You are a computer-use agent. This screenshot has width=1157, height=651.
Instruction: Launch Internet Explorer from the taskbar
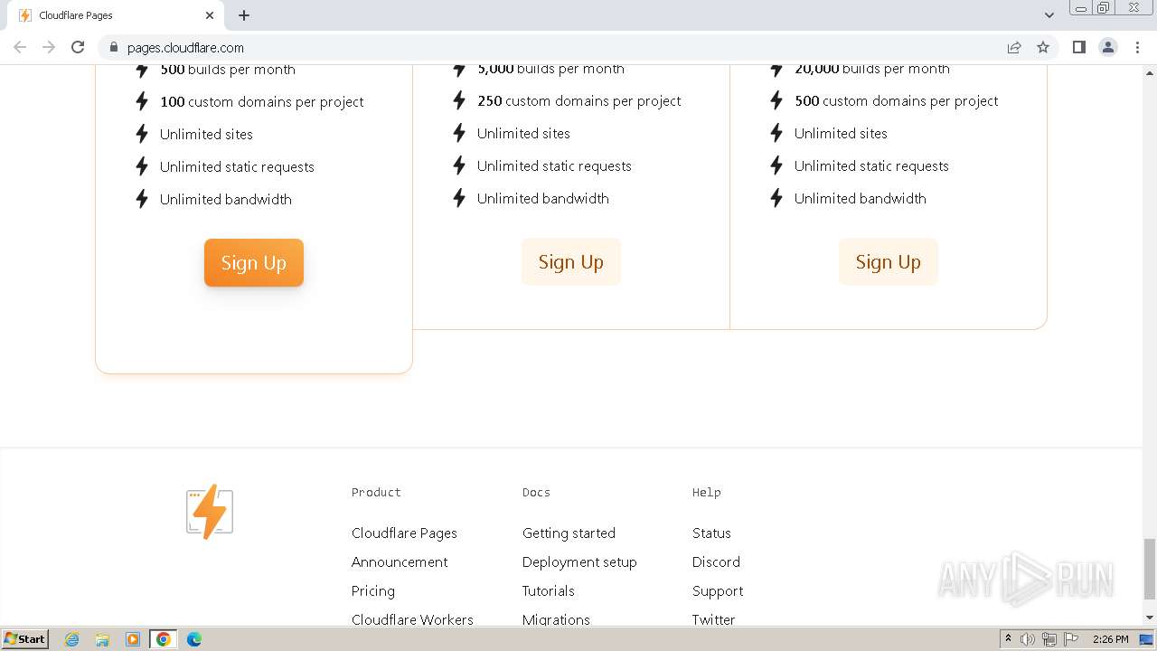coord(71,639)
